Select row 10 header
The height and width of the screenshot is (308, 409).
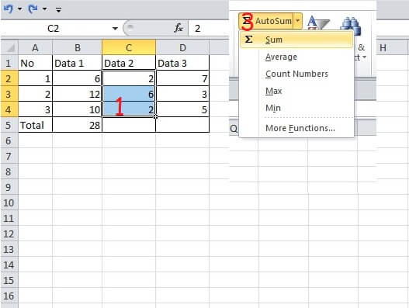9,202
